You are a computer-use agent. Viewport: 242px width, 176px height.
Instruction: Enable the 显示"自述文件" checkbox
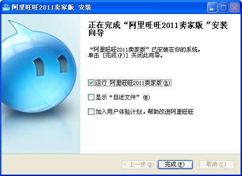pyautogui.click(x=91, y=97)
